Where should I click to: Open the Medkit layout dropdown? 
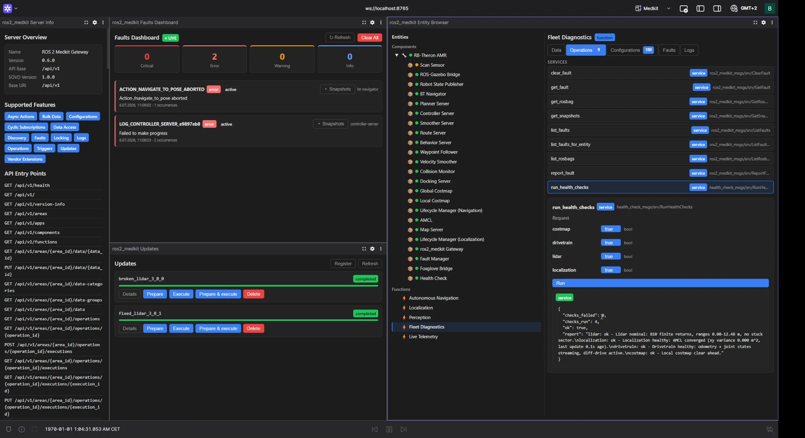653,8
